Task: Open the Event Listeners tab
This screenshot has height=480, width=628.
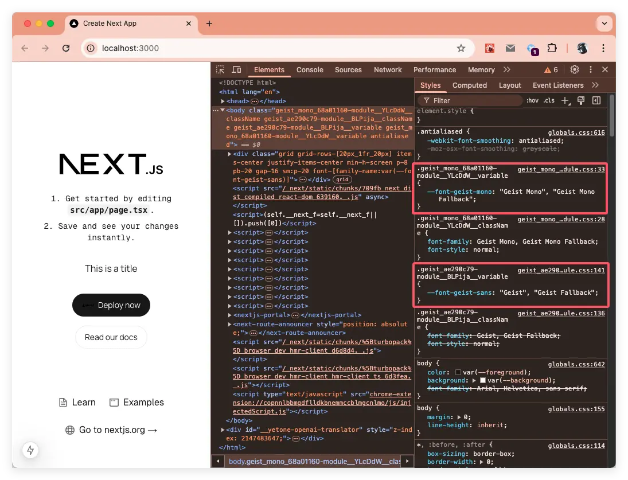Action: [558, 85]
